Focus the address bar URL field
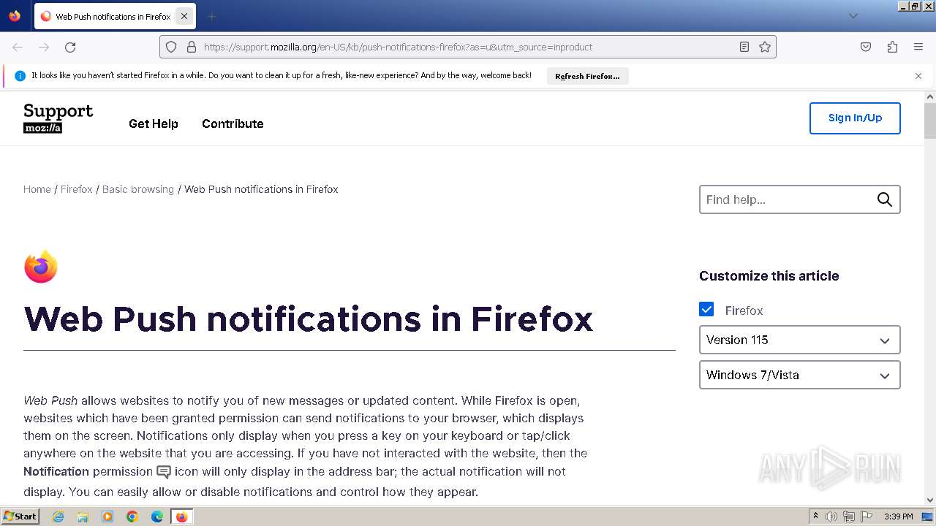 [x=468, y=47]
